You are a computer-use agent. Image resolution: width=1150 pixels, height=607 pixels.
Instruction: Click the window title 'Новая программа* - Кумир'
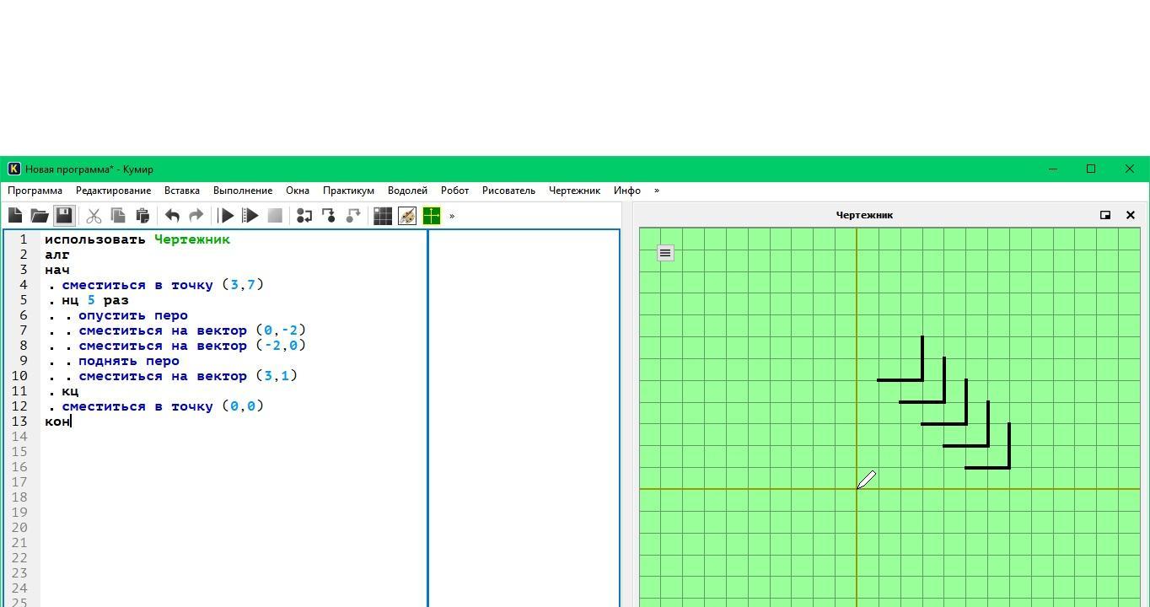(89, 169)
